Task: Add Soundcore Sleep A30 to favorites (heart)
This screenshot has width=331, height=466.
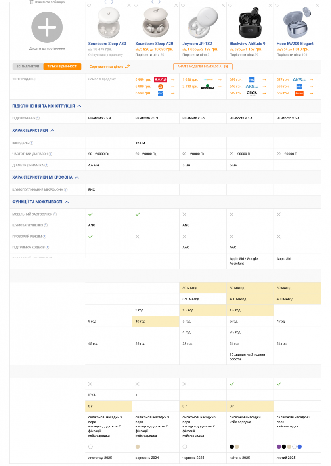Action: 89,6
